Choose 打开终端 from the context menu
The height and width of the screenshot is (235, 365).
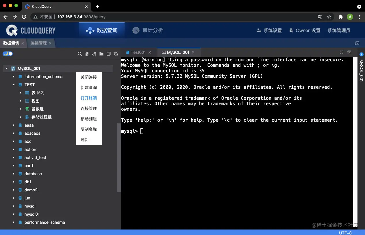(x=89, y=98)
